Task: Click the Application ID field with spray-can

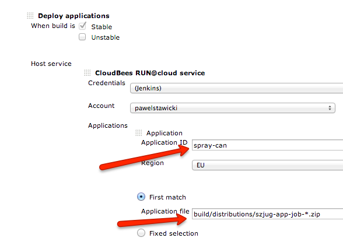Action: [x=267, y=145]
